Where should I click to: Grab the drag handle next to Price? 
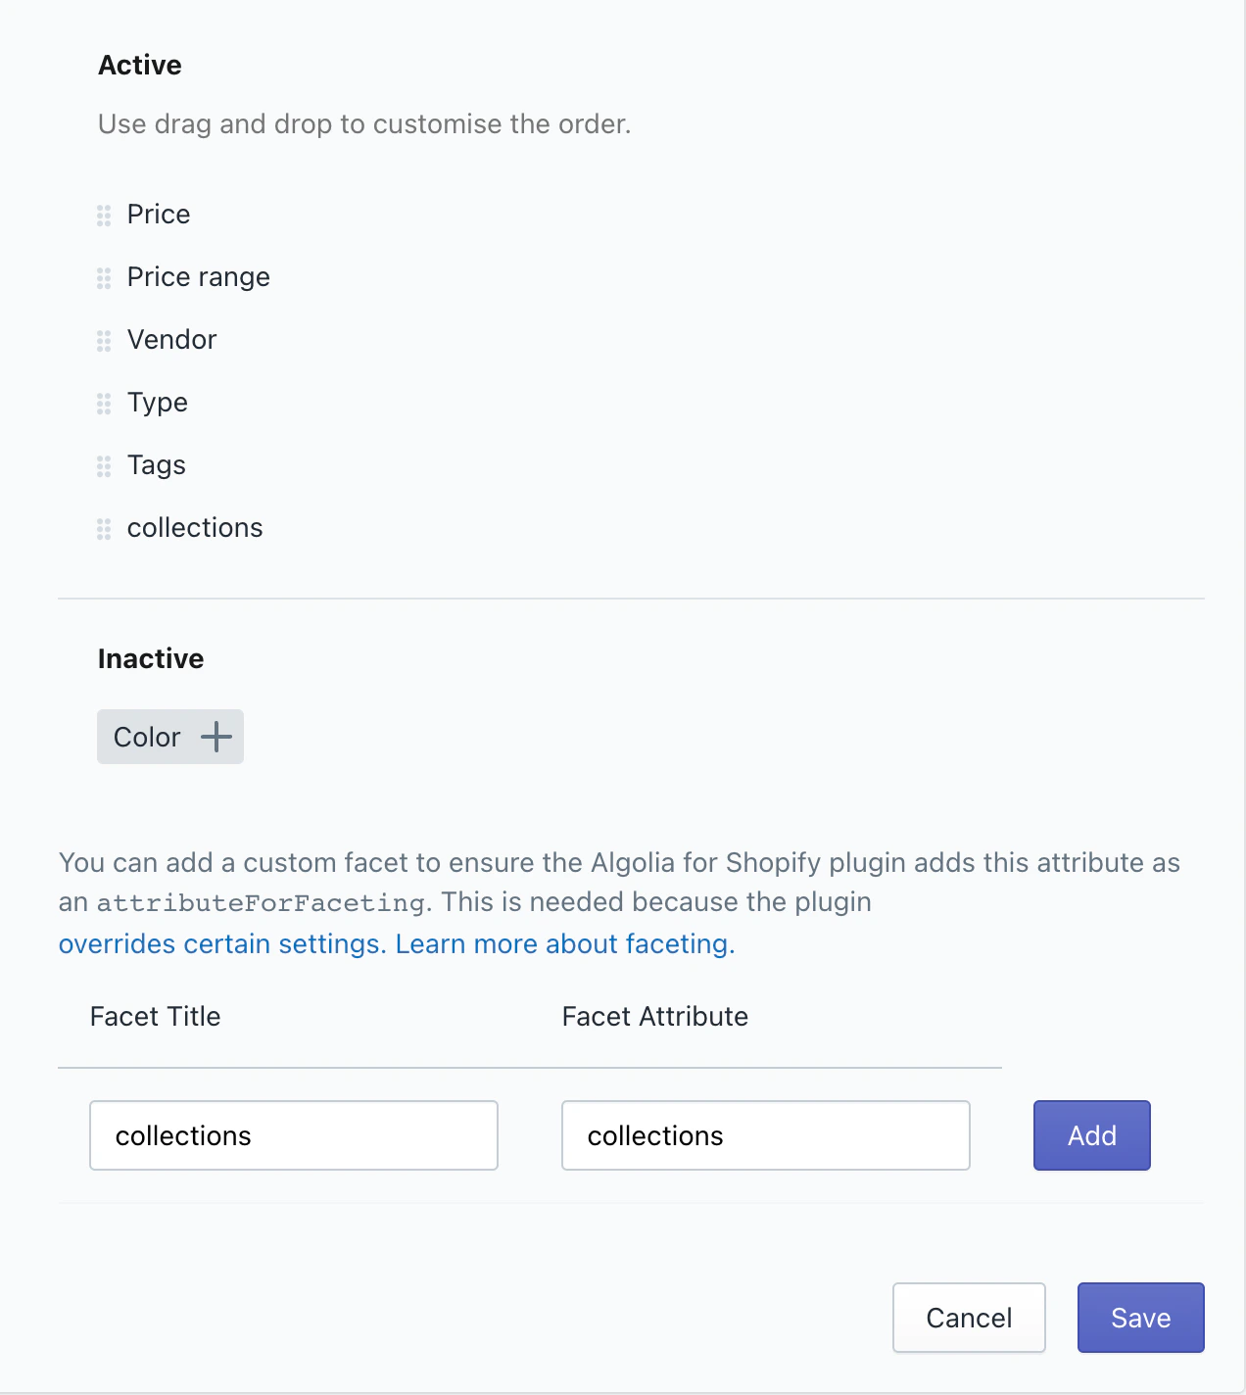(104, 216)
